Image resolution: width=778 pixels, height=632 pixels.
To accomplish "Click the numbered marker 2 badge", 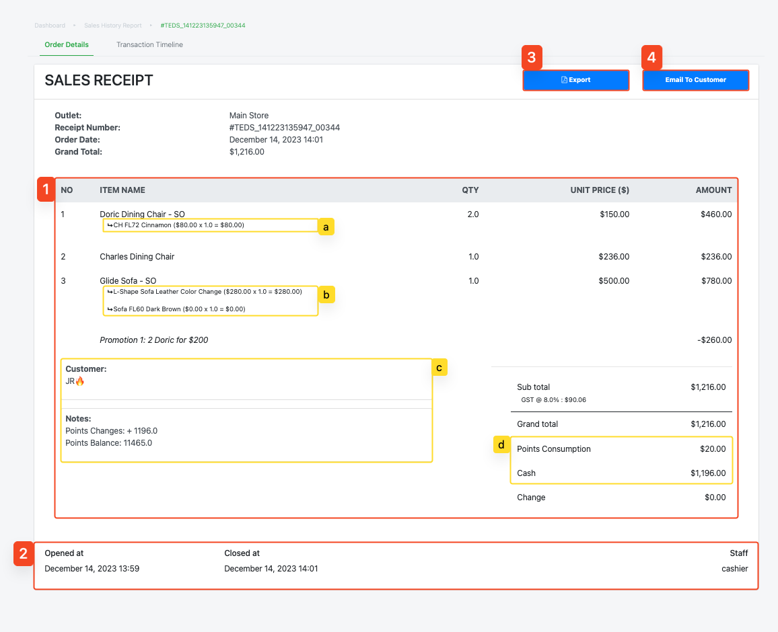I will pos(24,554).
